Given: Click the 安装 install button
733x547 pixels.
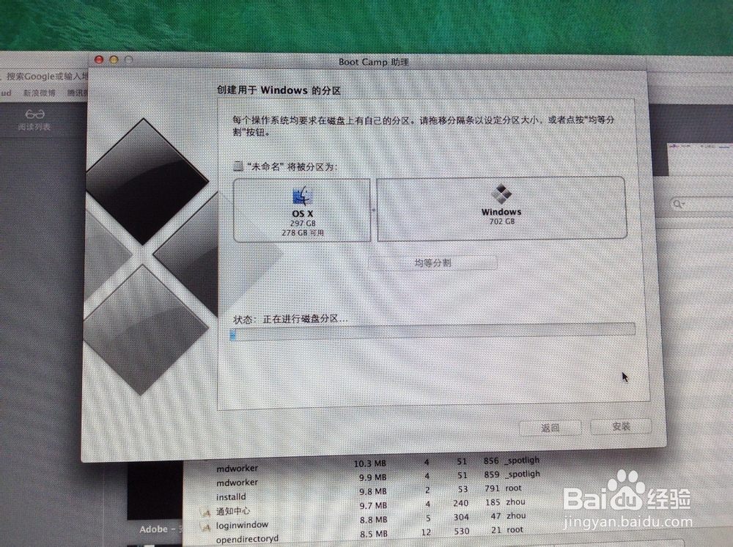Looking at the screenshot, I should [x=621, y=426].
